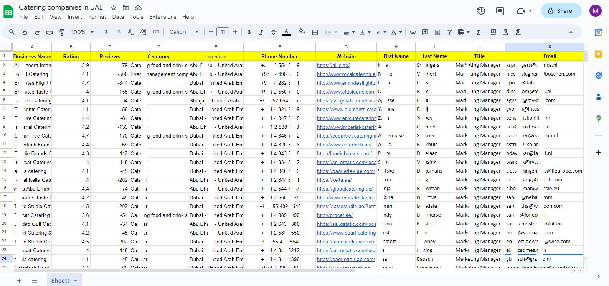
Task: Open Google Sheets home icon
Action: (8, 12)
